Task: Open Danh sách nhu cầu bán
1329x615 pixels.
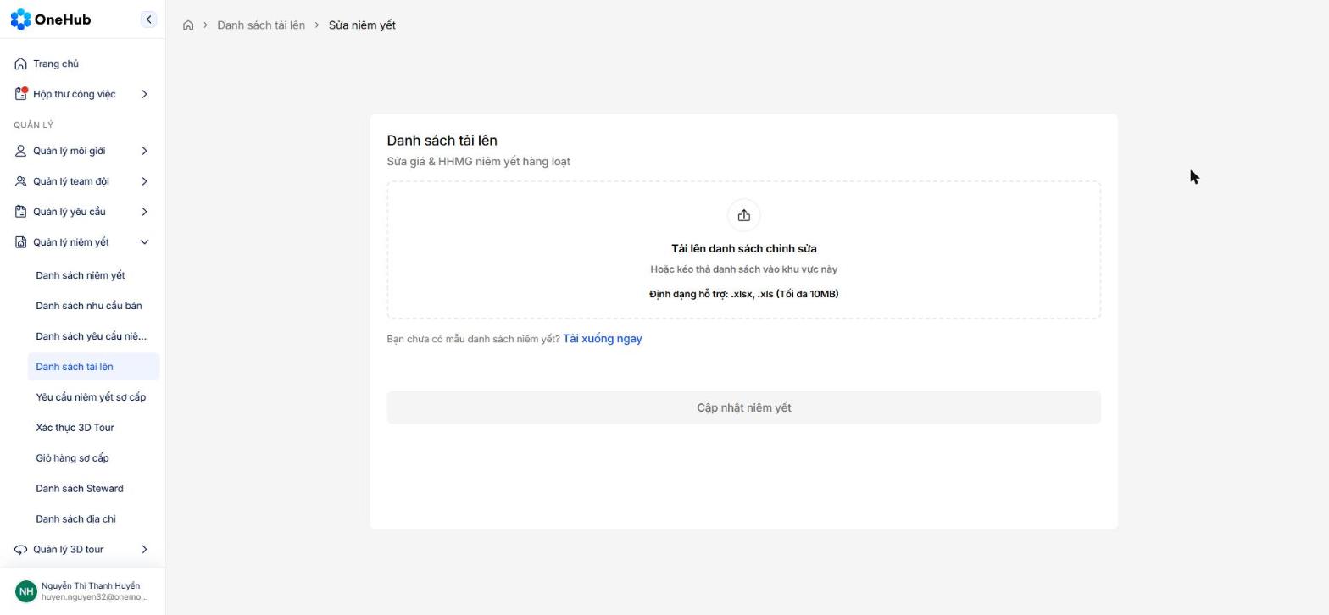Action: tap(93, 306)
